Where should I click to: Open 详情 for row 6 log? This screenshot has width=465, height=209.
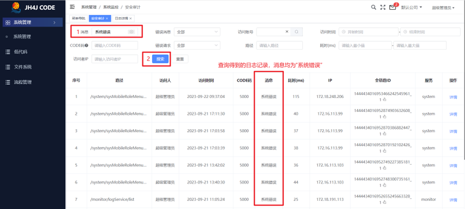click(x=453, y=182)
